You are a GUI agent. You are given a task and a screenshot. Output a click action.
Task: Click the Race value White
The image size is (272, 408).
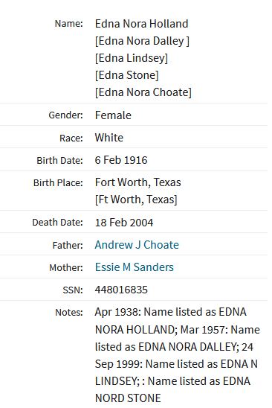109,138
